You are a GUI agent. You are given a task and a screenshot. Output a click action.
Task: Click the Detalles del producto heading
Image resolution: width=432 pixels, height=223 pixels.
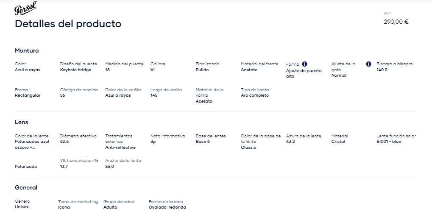coord(68,24)
